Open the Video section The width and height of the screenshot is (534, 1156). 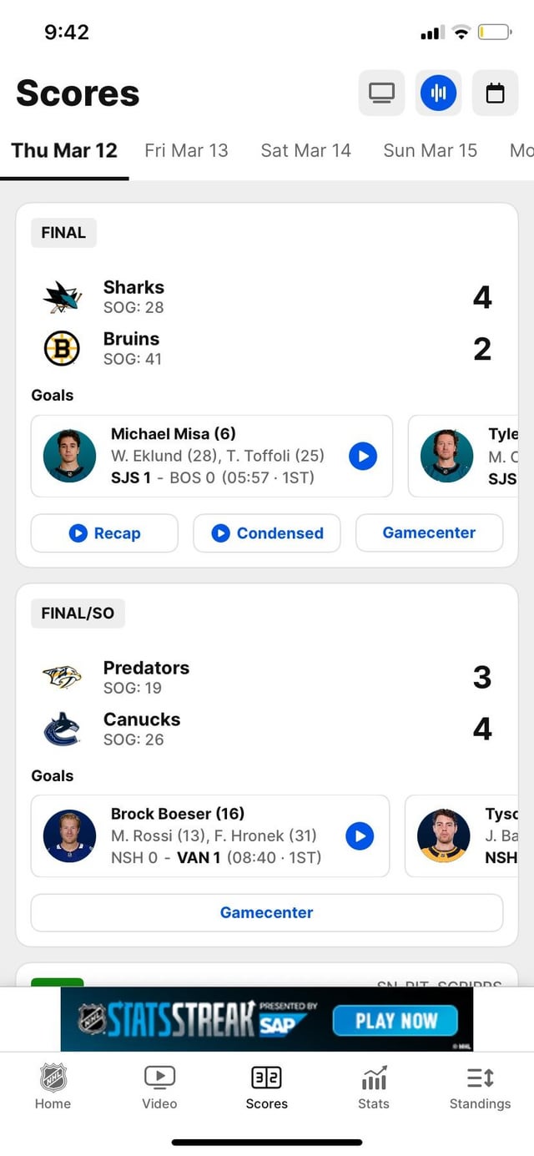pos(159,1088)
